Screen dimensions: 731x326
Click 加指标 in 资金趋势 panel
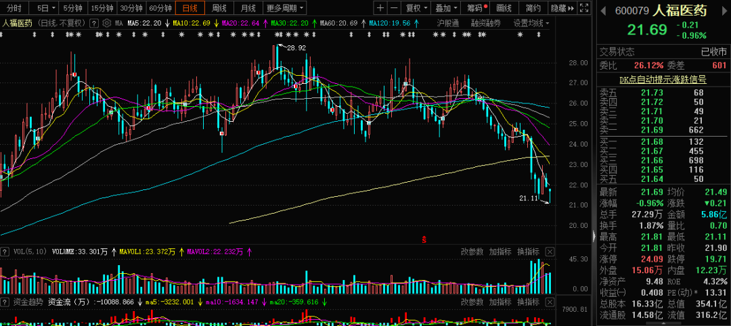(500, 302)
